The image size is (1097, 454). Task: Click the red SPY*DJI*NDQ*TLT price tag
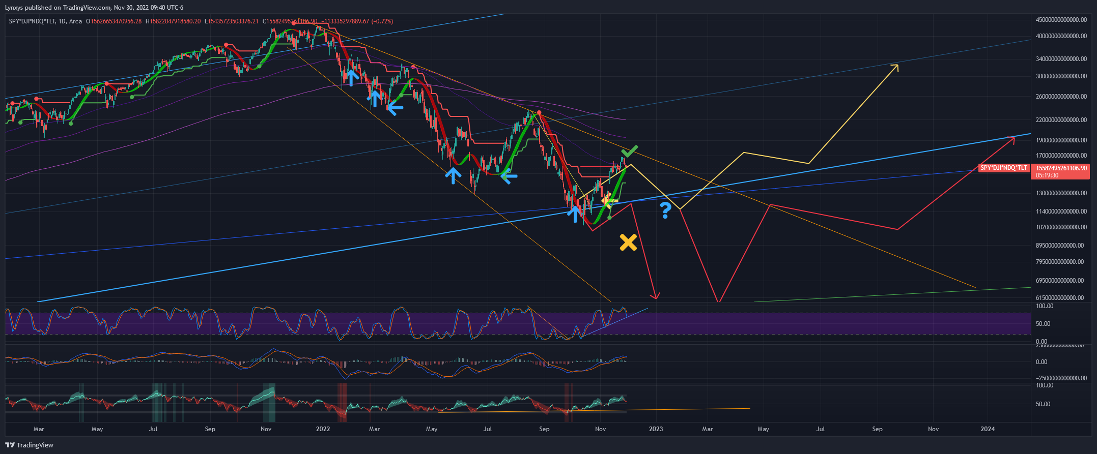[x=1004, y=168]
